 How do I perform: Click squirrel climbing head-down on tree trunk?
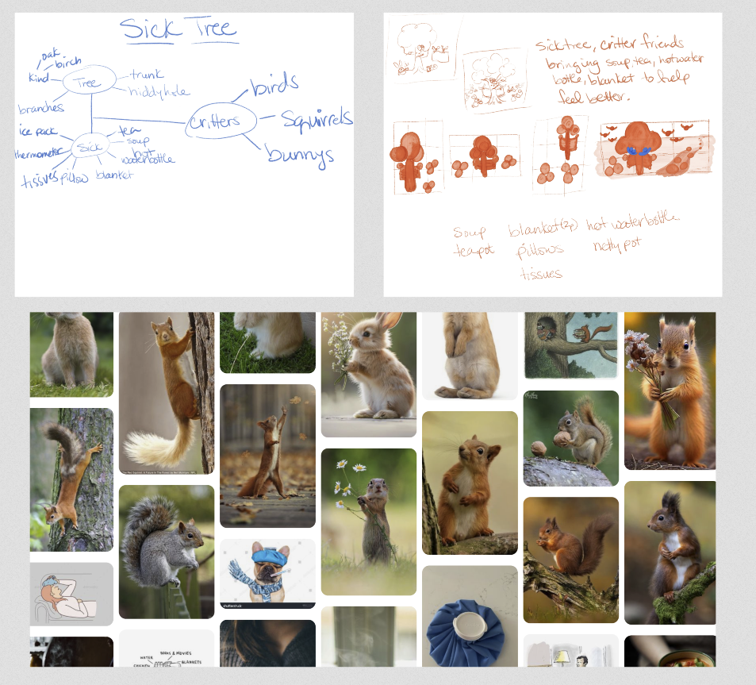point(71,479)
